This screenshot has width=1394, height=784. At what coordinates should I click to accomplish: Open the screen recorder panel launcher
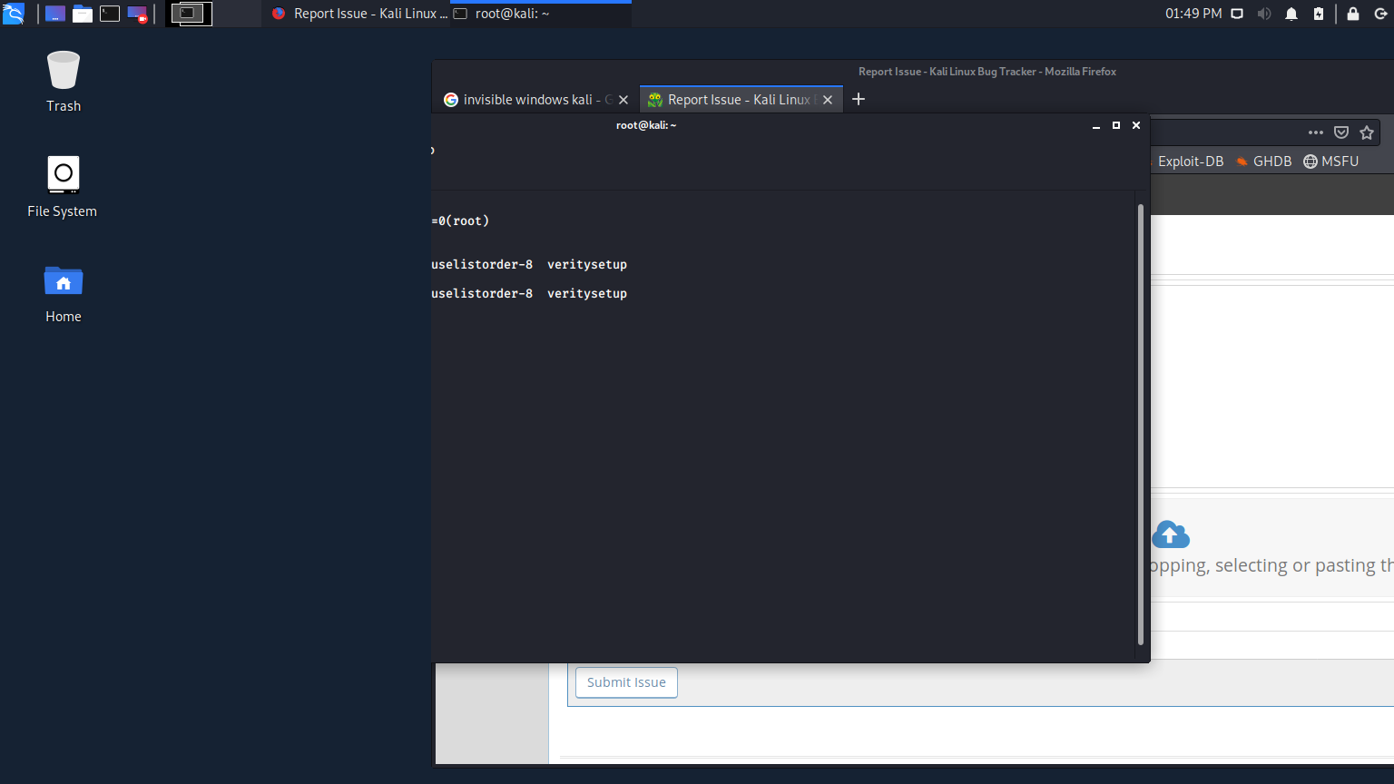137,14
